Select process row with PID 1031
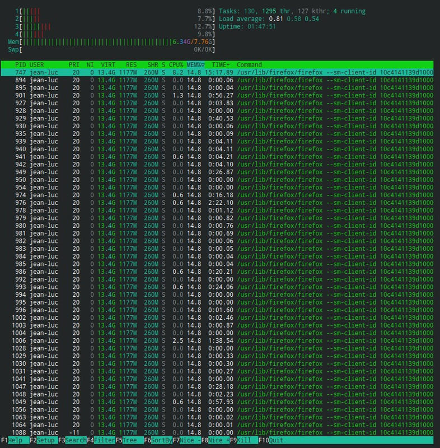 click(x=217, y=371)
